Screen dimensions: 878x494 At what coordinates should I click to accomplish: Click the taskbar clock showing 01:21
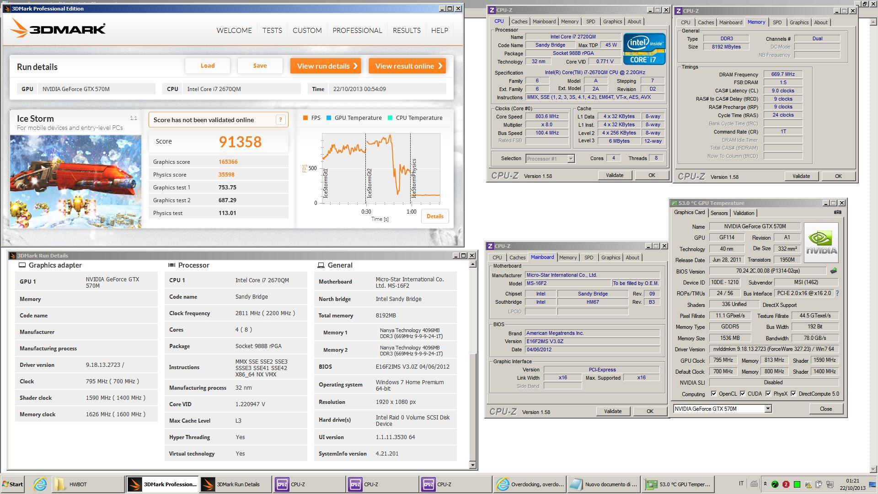coord(852,481)
